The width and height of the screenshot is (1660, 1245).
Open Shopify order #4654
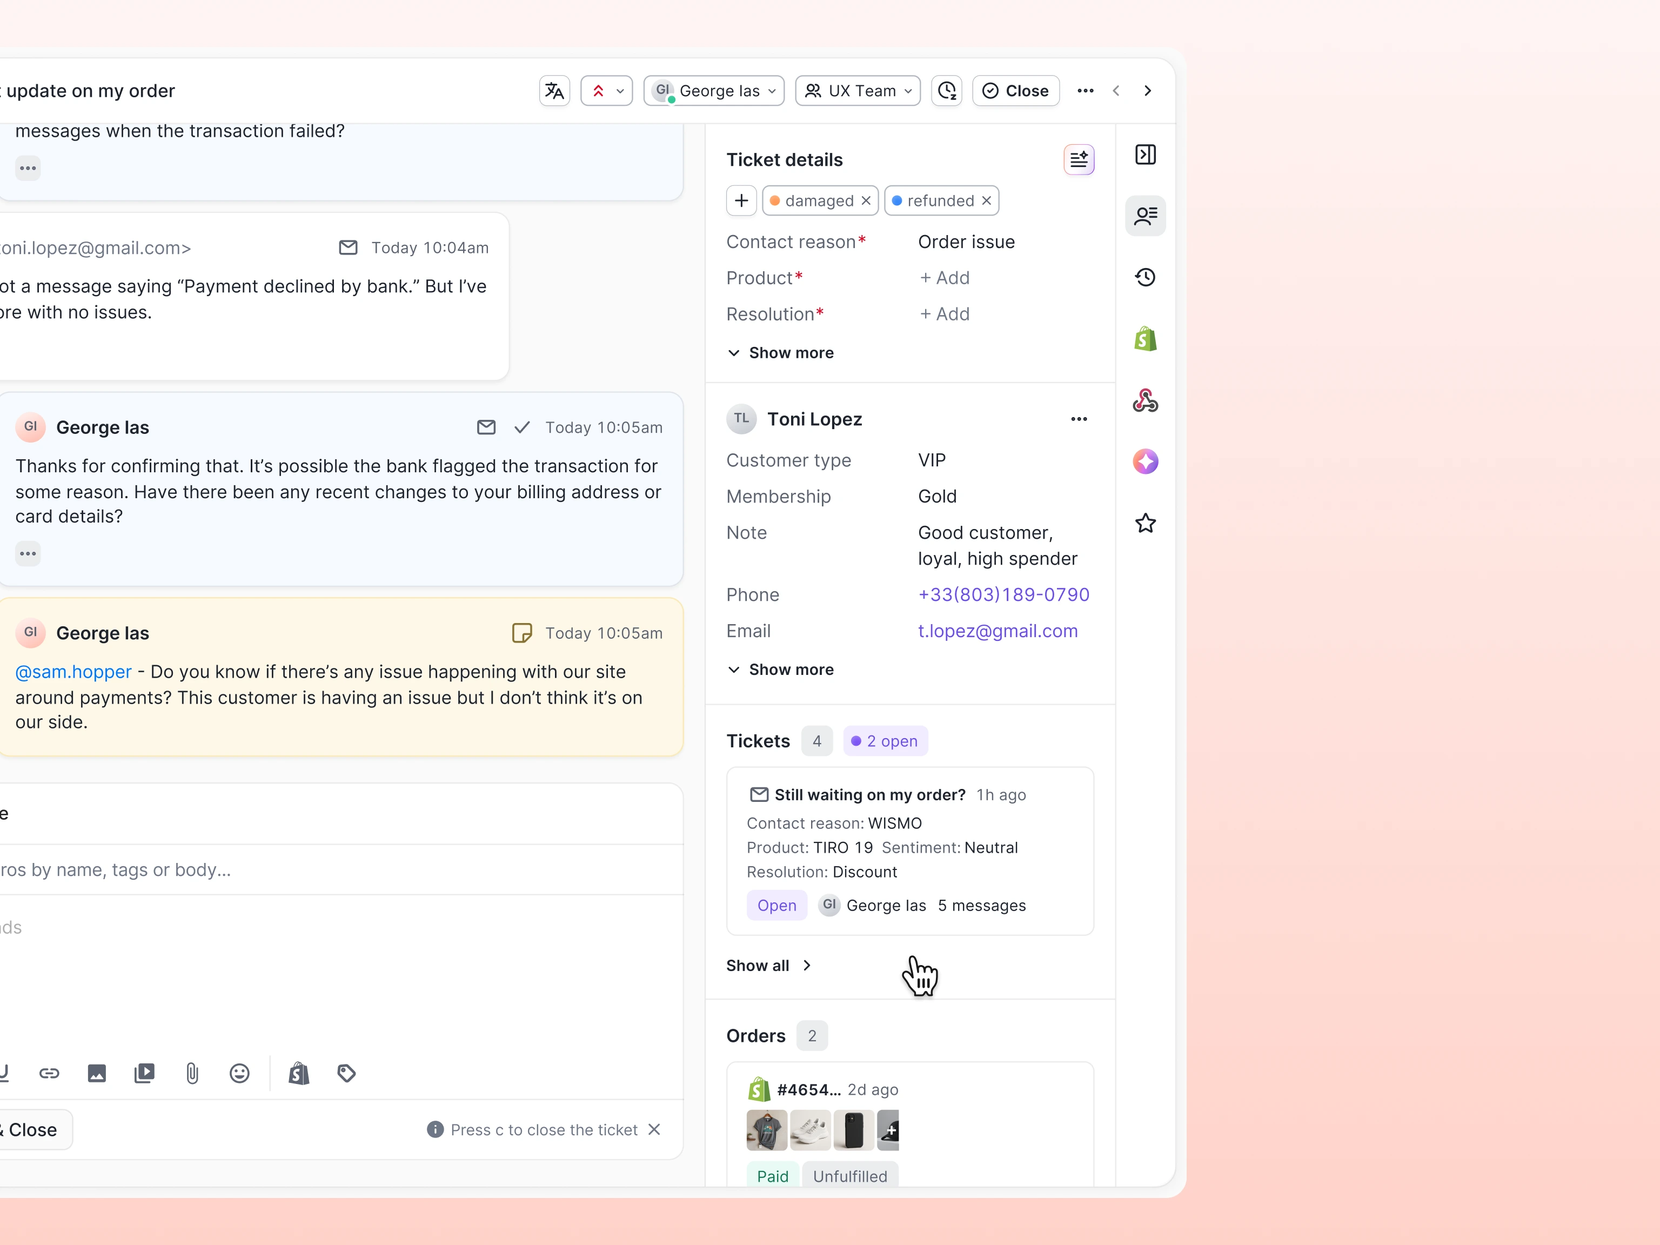click(x=808, y=1090)
